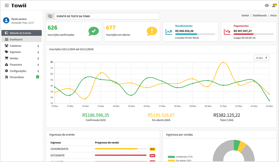Open Personalizar menu entry
279x162 pixels.
(21, 77)
